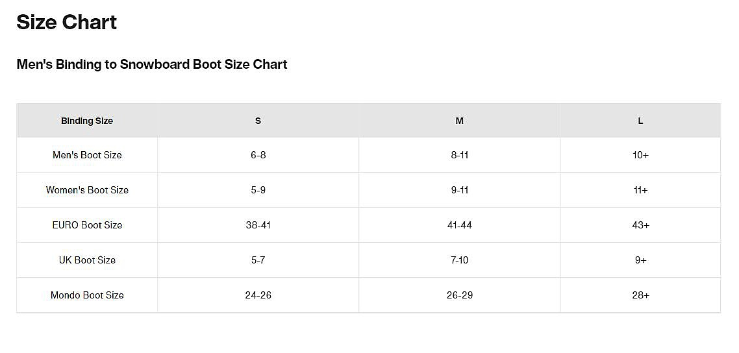
Task: Select the Men's Boot Size row label
Action: (87, 155)
